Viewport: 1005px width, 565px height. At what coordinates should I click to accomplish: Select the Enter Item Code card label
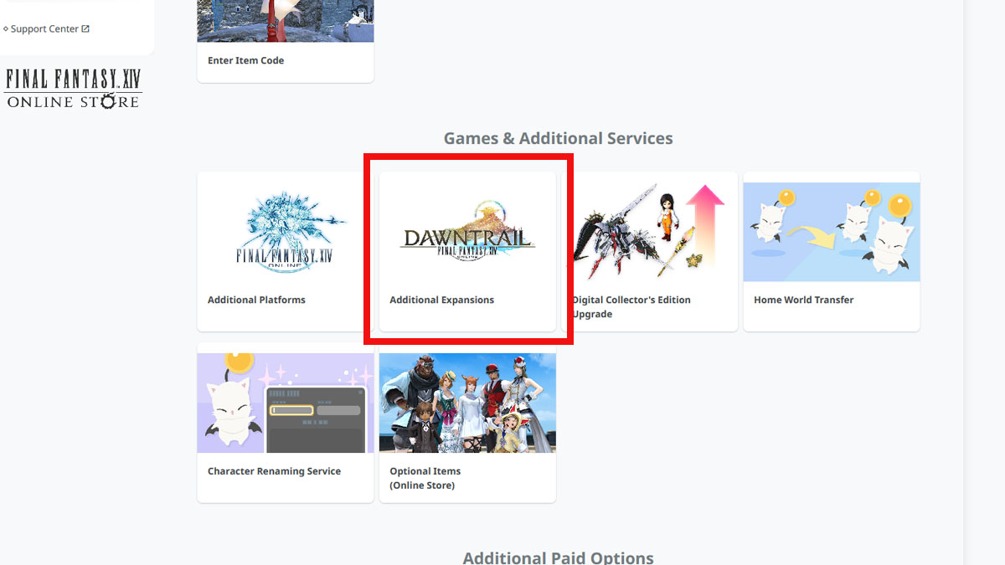(245, 60)
